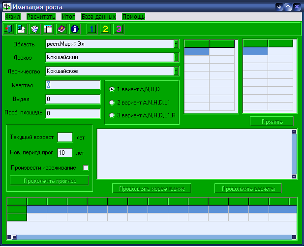Minimize window using down arrow title button
The image size is (304, 247).
click(279, 7)
